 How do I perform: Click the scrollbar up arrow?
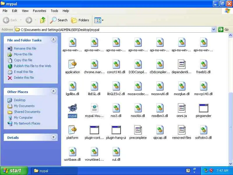[x=230, y=35]
